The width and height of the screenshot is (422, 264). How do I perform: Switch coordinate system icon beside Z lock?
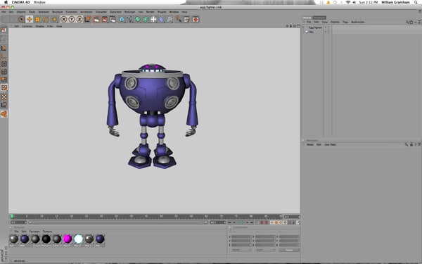pos(87,19)
